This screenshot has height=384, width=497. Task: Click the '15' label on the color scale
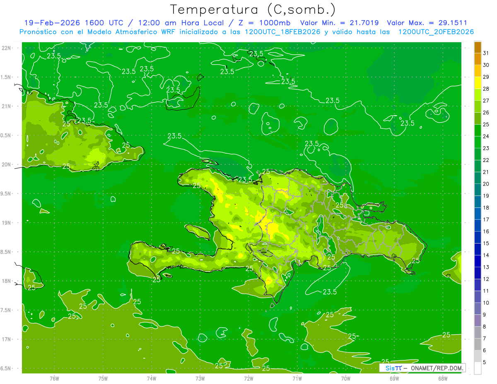(486, 243)
